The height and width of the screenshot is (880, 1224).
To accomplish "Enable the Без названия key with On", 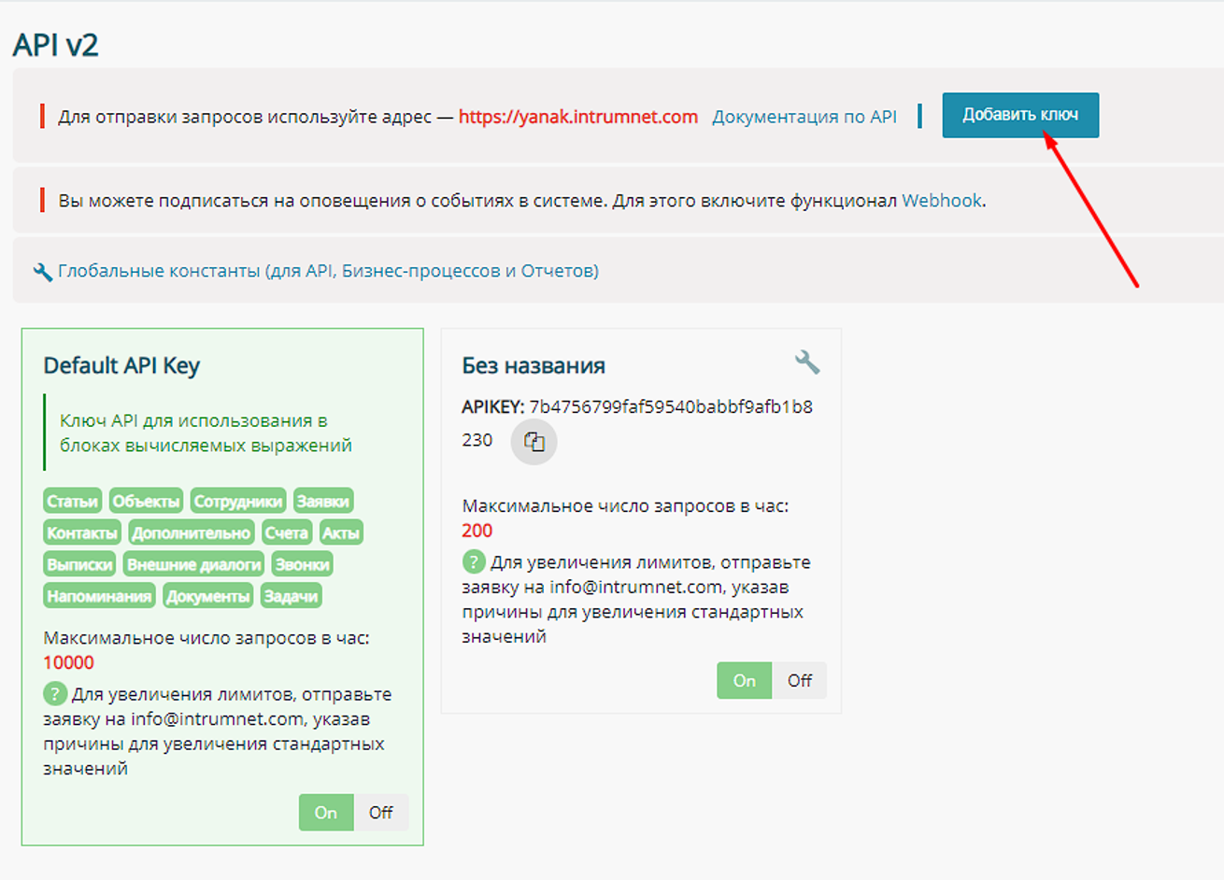I will point(744,681).
